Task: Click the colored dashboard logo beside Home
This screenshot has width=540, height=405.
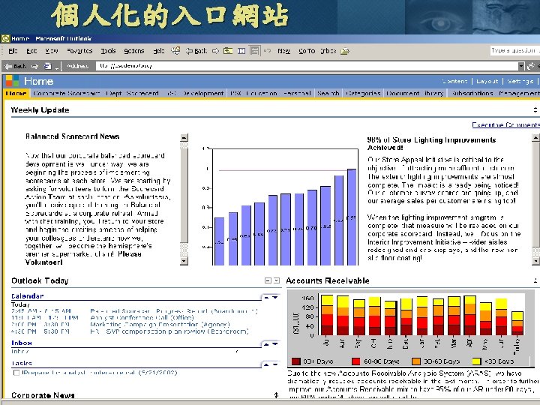Action: pyautogui.click(x=13, y=81)
